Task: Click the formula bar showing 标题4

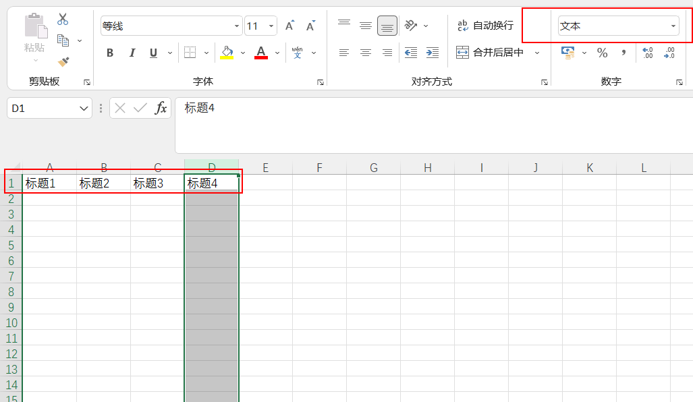Action: [x=434, y=125]
